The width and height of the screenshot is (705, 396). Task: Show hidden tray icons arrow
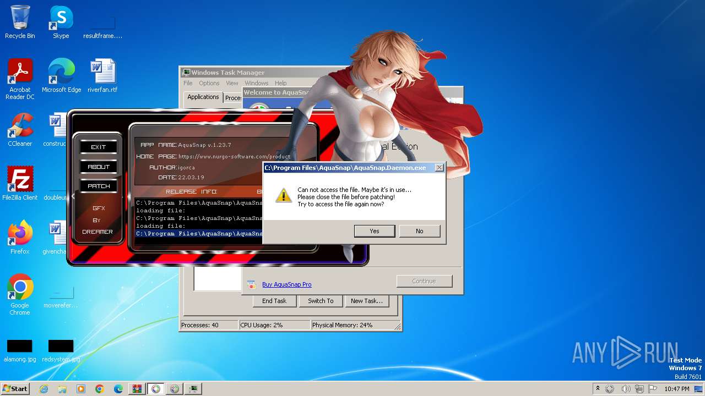click(x=598, y=389)
